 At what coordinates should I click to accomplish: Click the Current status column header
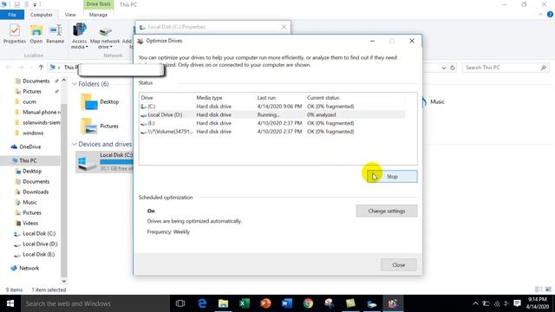[323, 98]
